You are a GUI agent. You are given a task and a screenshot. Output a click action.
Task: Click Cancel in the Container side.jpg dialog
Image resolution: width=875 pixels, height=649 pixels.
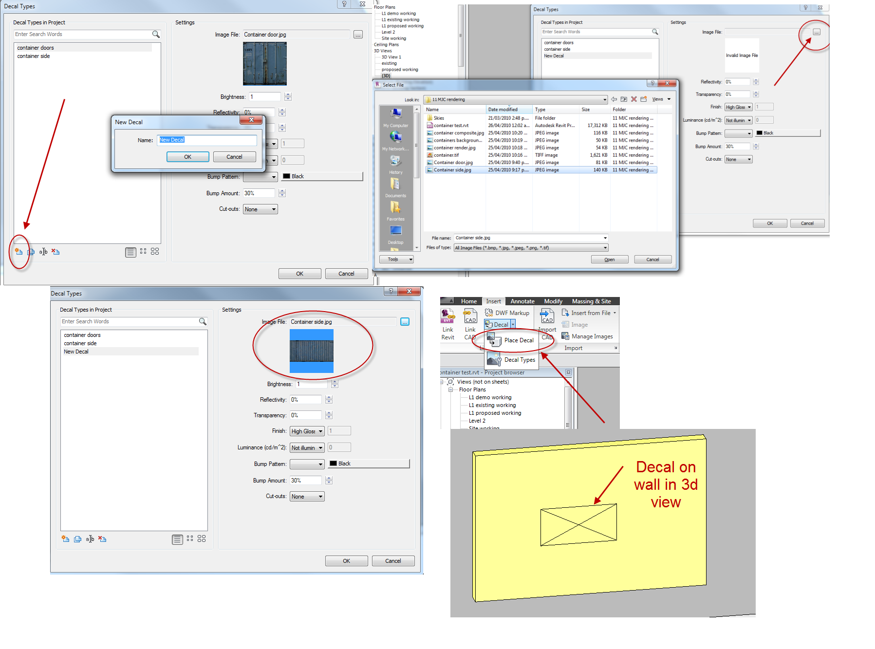tap(393, 561)
